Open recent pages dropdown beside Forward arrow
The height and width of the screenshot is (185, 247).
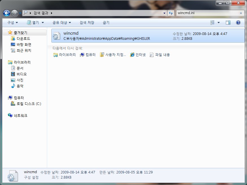pos(20,13)
